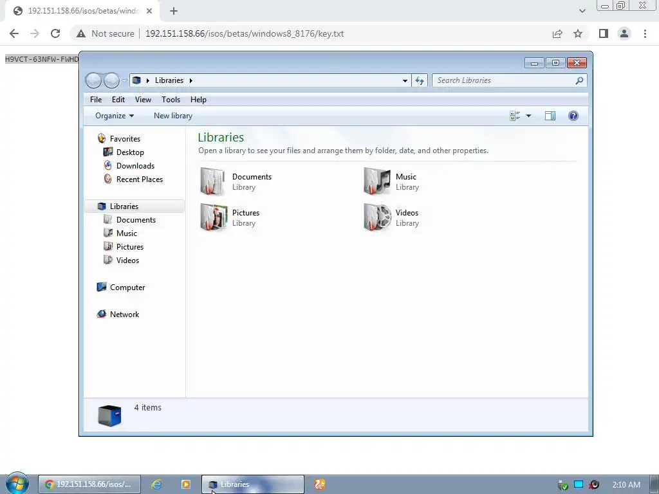Click the taskbar clock showing 2:10 AM
This screenshot has height=494, width=659.
tap(626, 485)
